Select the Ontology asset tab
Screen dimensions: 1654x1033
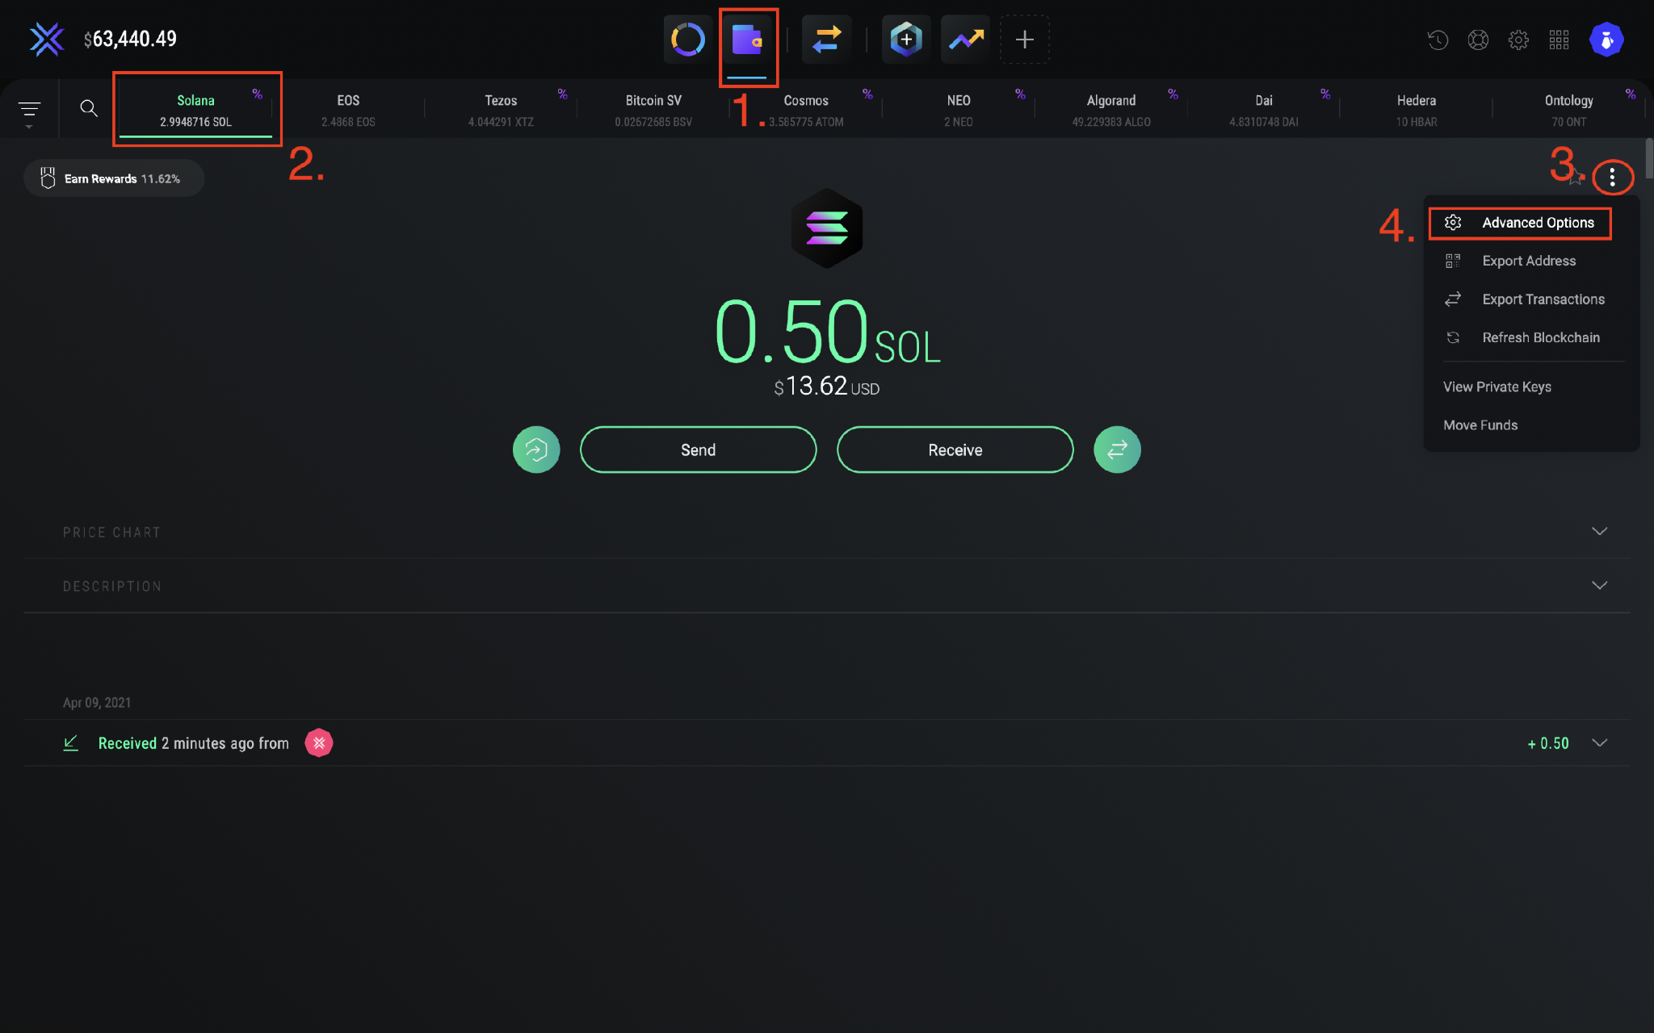pos(1569,110)
